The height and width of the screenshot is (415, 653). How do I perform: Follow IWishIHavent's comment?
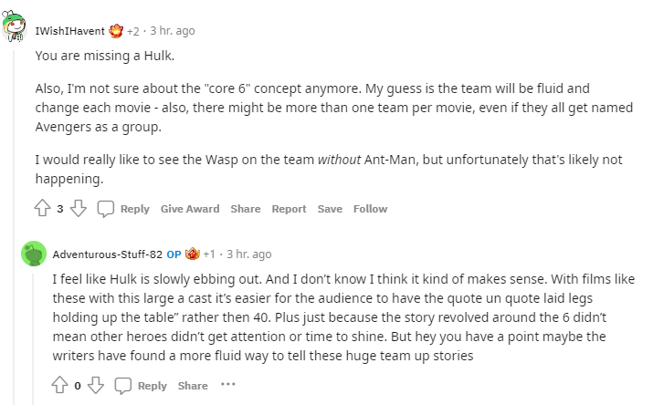click(370, 209)
